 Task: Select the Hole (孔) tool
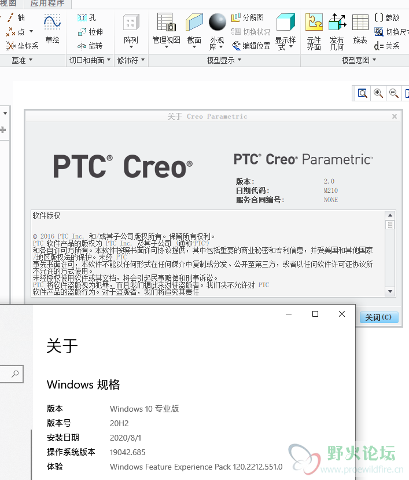87,18
